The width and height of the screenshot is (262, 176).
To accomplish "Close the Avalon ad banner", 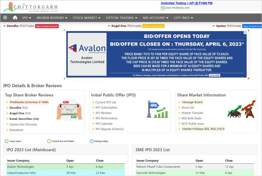I will (x=245, y=33).
